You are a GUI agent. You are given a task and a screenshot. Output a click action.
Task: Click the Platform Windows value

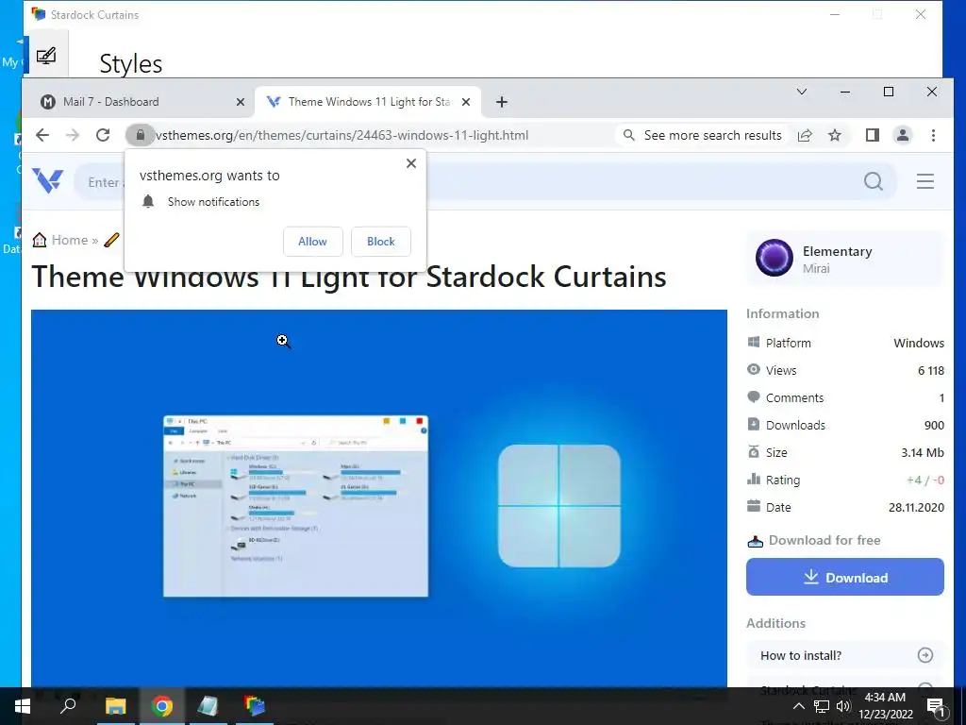click(919, 343)
